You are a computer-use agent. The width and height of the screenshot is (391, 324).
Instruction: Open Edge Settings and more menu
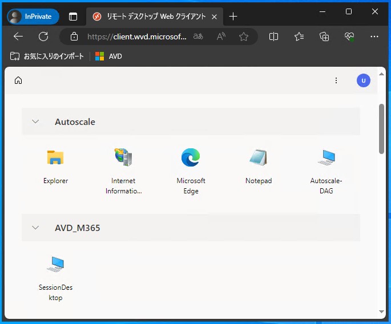(374, 37)
